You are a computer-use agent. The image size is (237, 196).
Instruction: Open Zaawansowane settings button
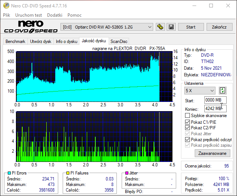tap(213, 153)
